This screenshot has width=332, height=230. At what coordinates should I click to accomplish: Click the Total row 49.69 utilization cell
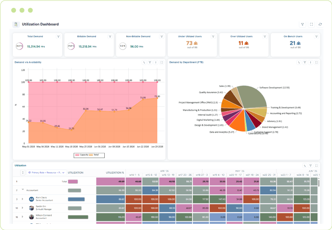(x=111, y=182)
